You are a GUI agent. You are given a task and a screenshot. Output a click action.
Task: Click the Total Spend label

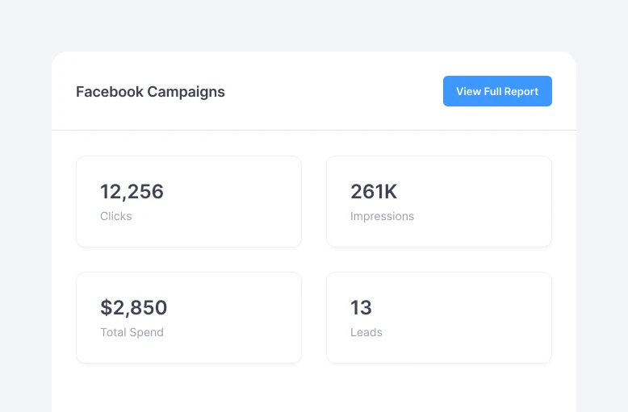[x=132, y=332]
